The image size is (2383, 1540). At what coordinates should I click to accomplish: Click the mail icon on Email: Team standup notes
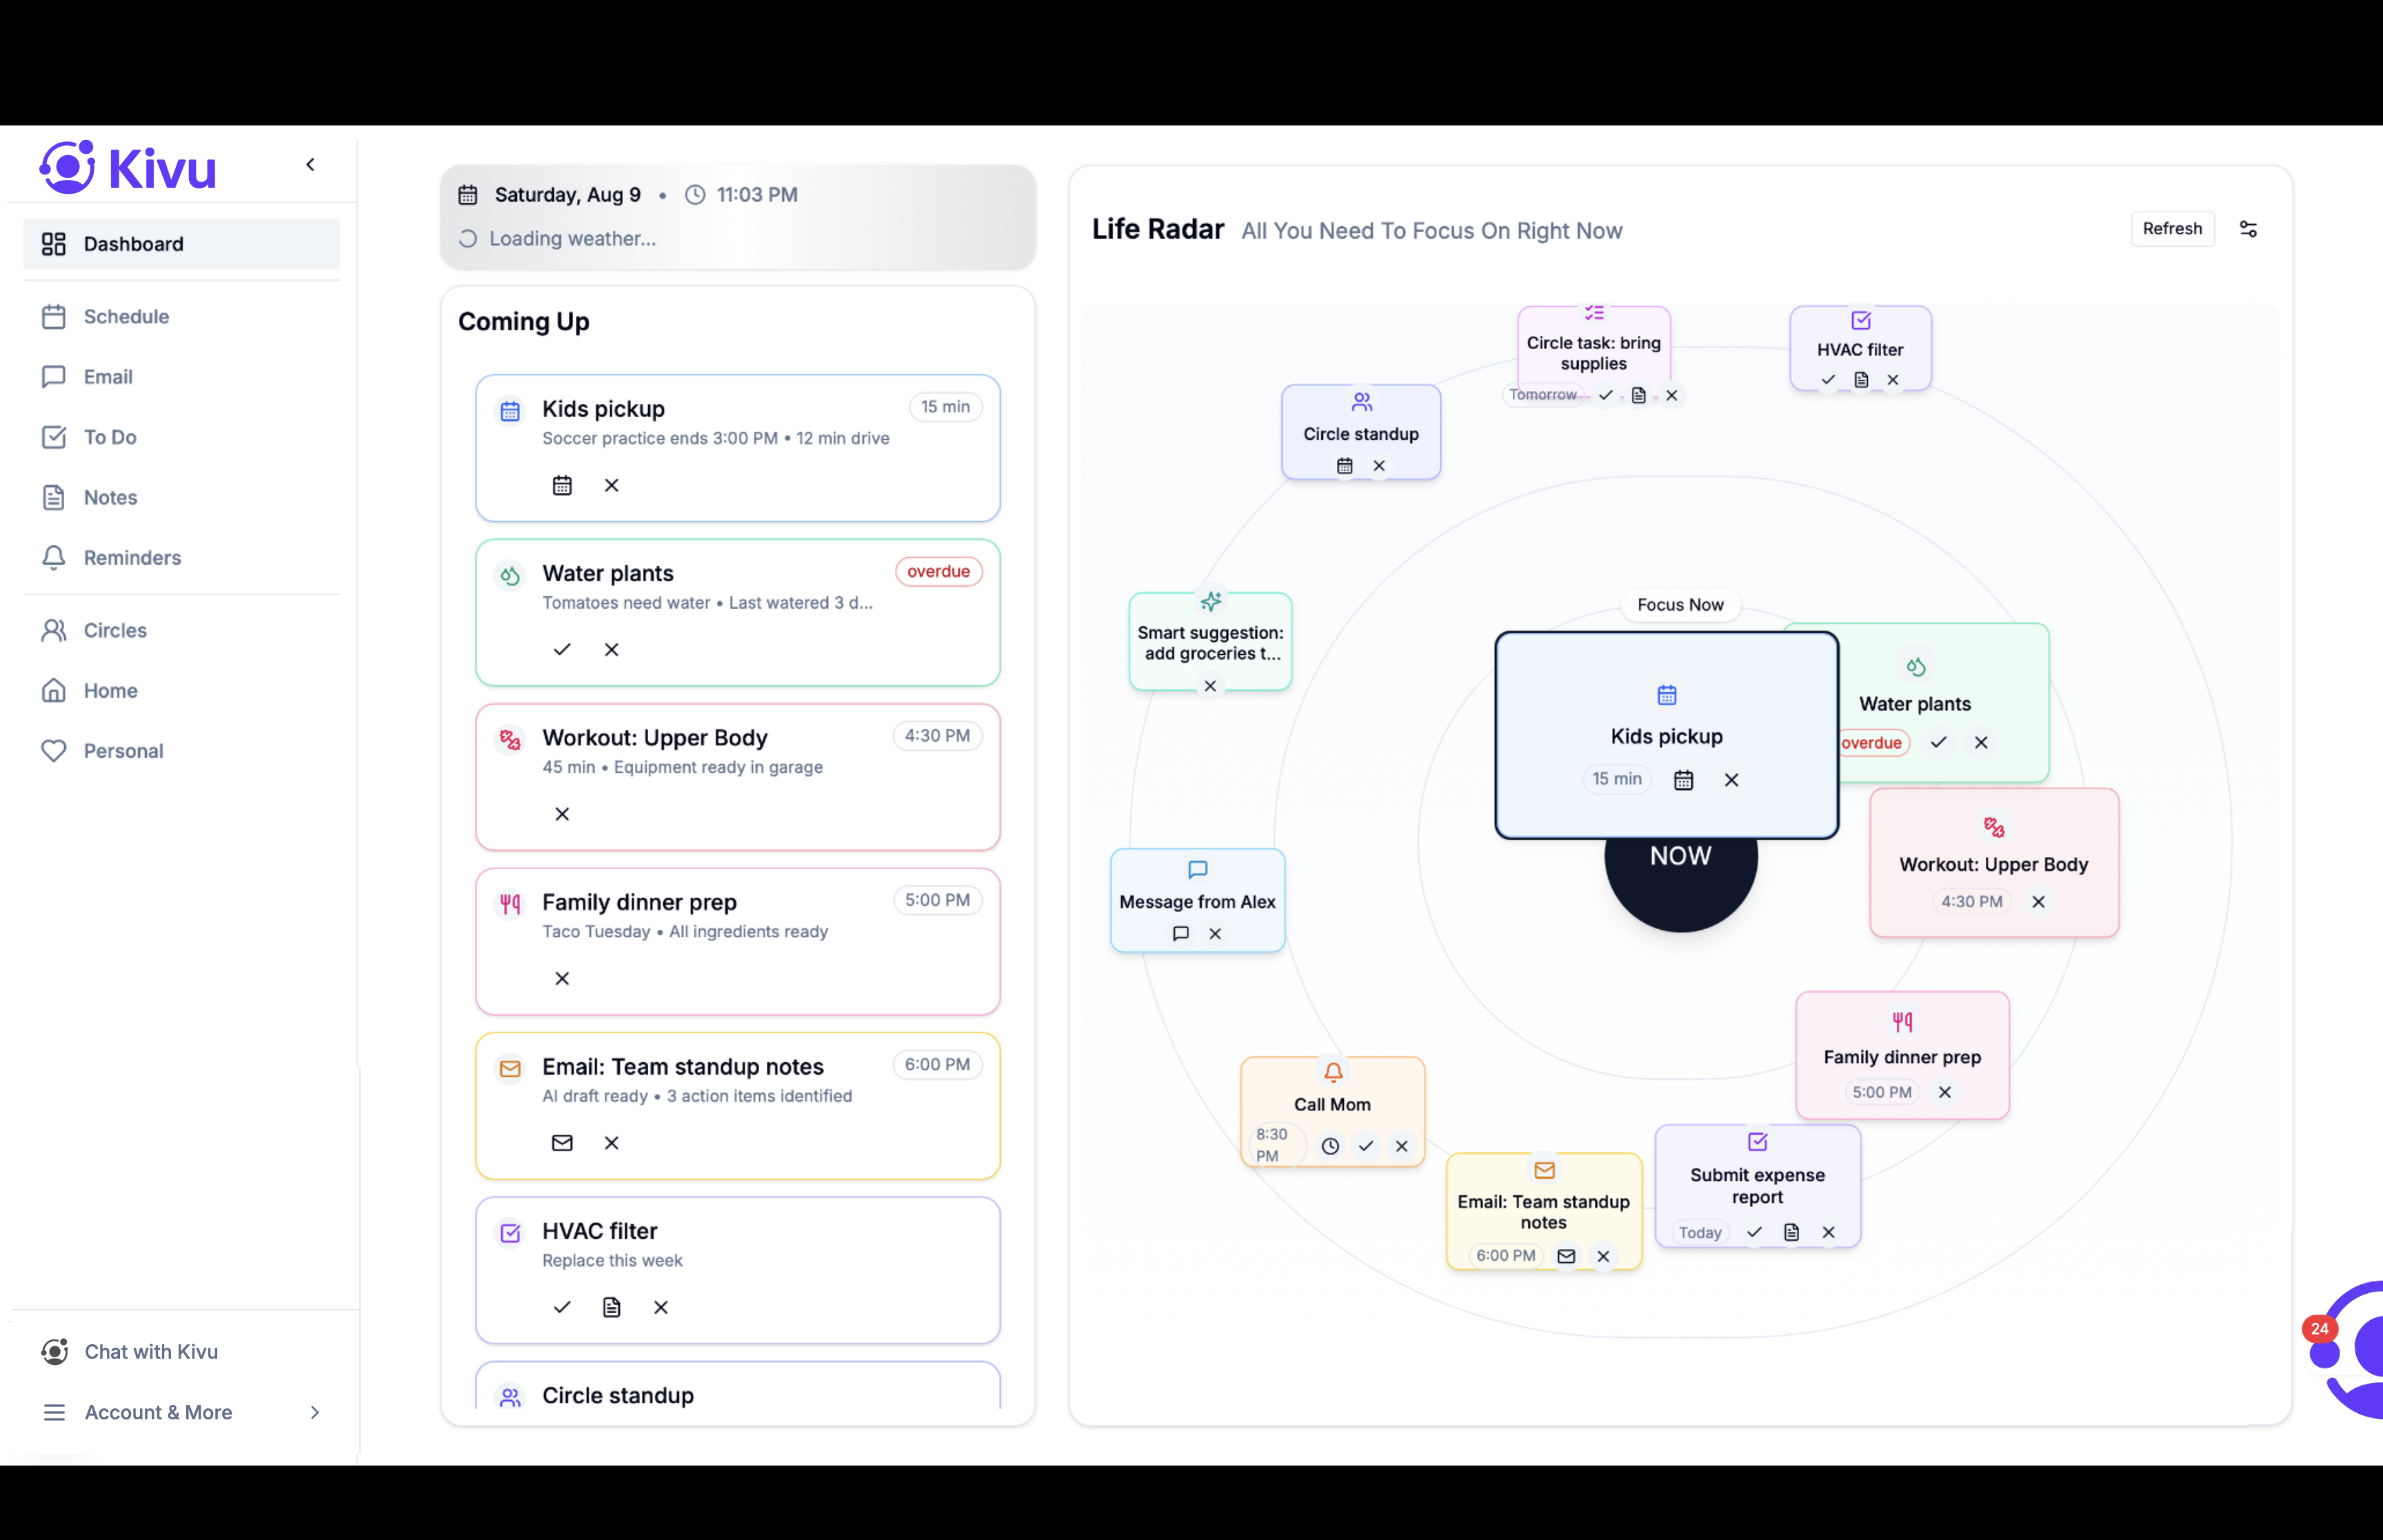[562, 1143]
